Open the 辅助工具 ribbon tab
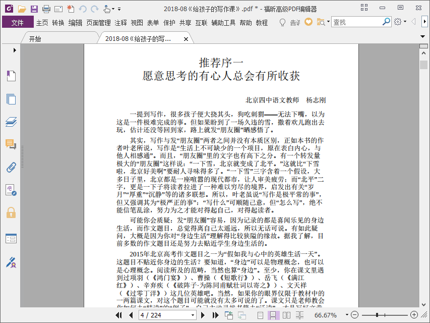This screenshot has width=430, height=323. click(223, 23)
